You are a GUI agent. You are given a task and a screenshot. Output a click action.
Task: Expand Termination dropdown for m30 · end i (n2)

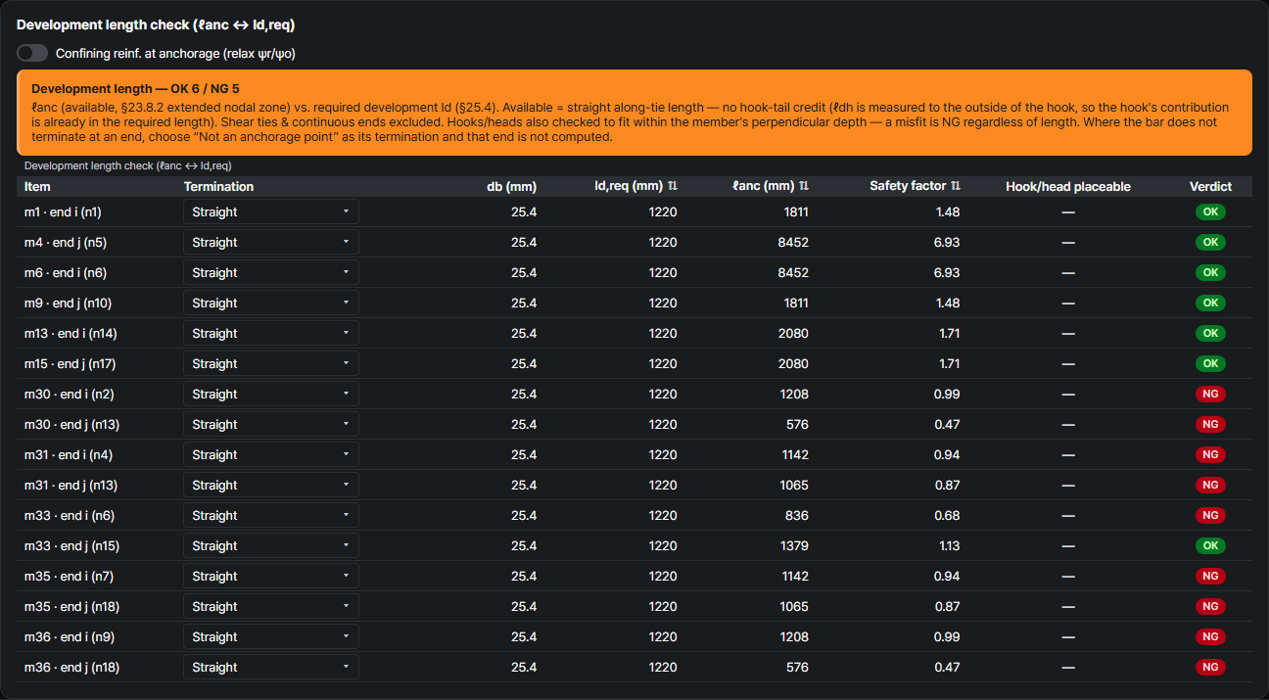270,394
